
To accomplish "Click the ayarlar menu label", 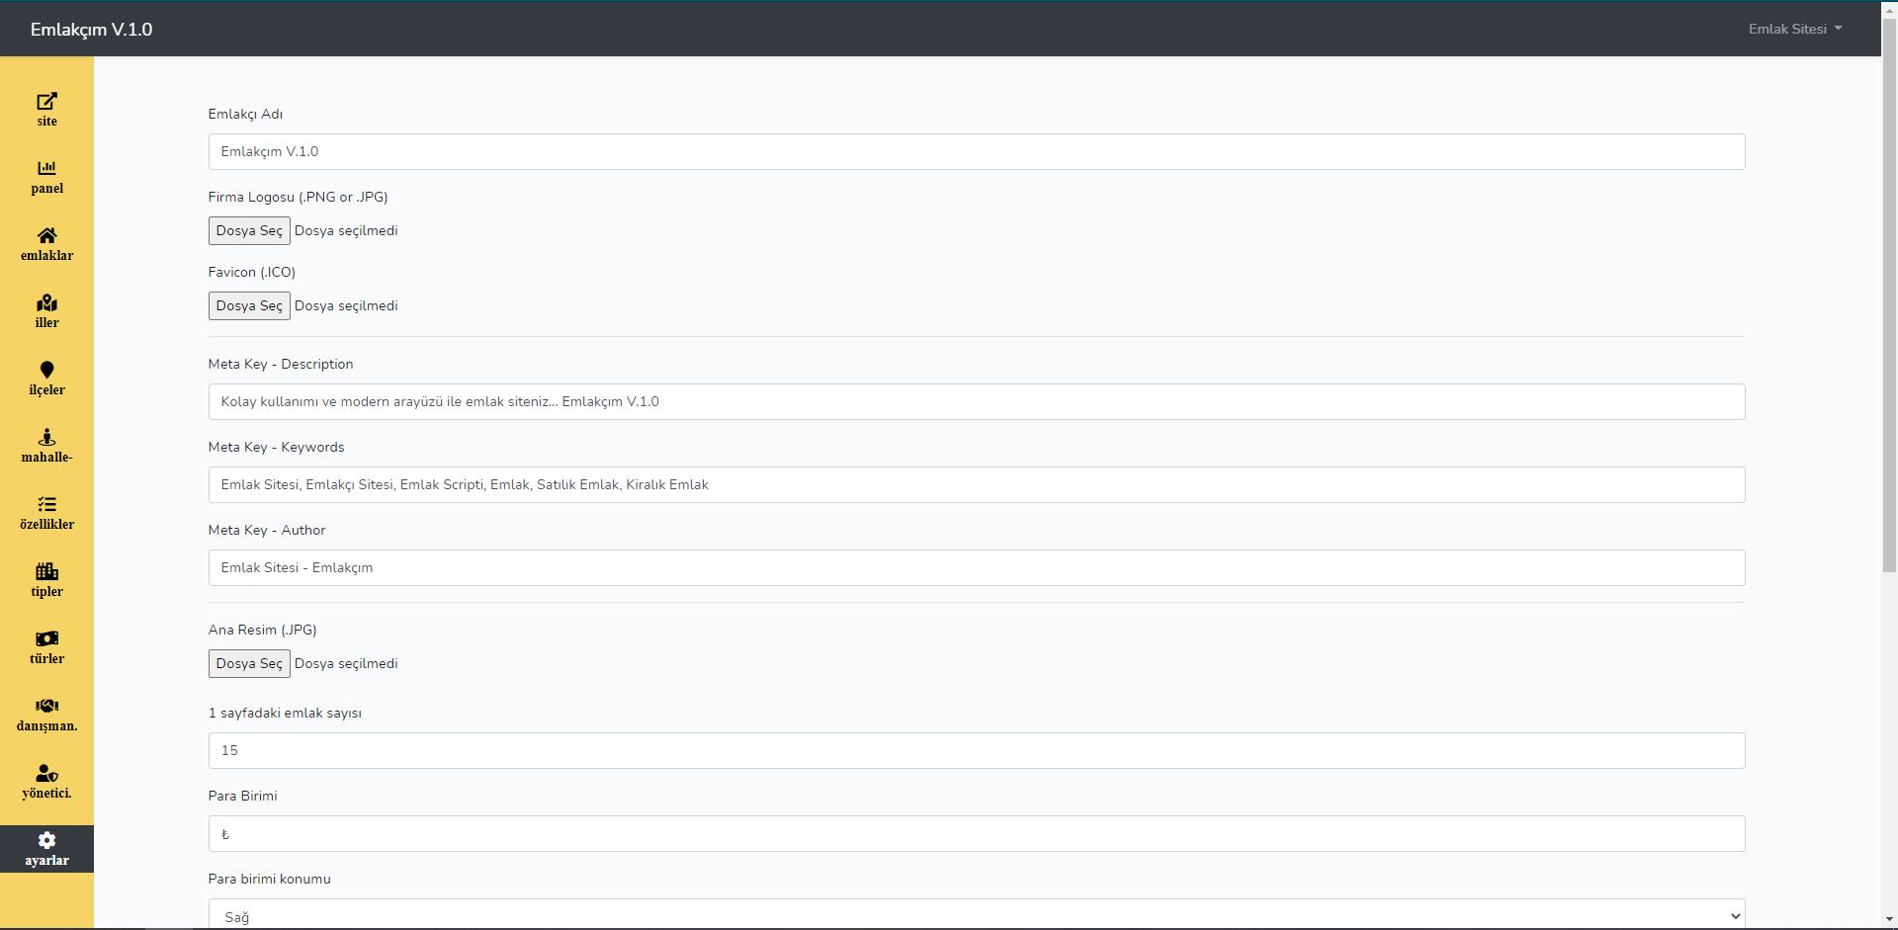I will 46,861.
